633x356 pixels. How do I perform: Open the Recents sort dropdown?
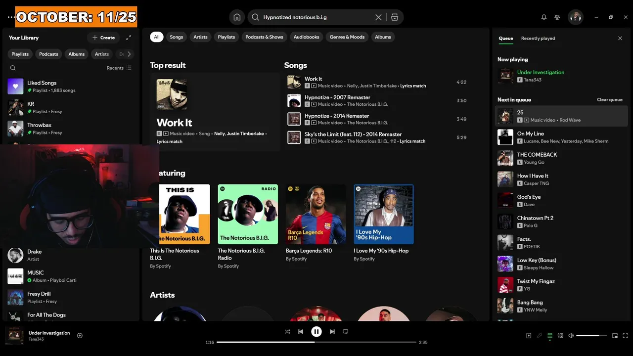pyautogui.click(x=119, y=68)
